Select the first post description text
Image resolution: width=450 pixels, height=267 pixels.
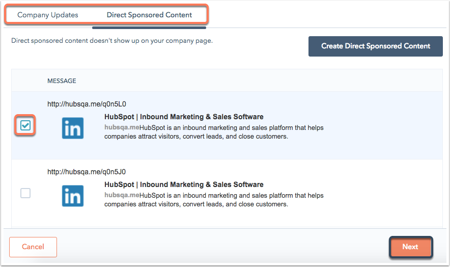tap(214, 132)
